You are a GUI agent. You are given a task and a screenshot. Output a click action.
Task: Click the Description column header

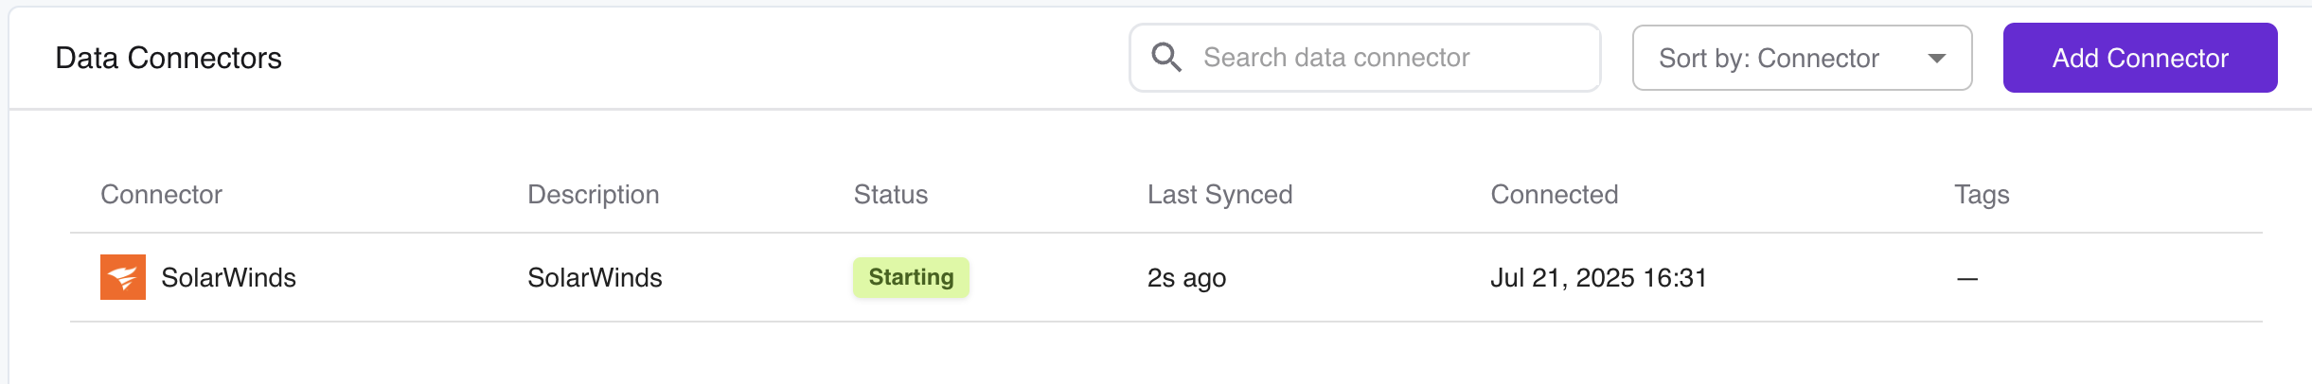point(593,195)
